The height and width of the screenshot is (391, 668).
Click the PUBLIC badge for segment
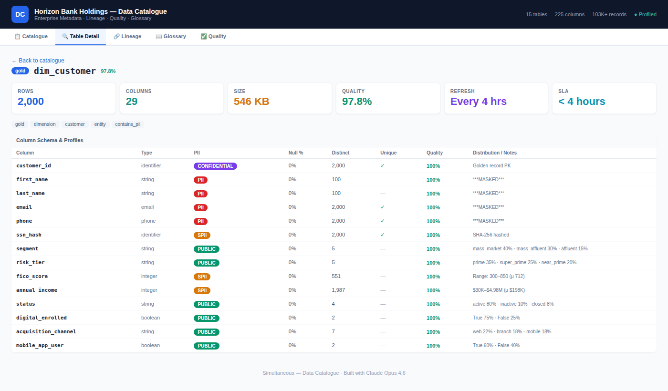[206, 249]
